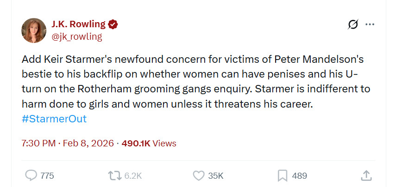Click the verified badge beside J.K. Rowling
Image resolution: width=402 pixels, height=187 pixels.
tap(113, 24)
